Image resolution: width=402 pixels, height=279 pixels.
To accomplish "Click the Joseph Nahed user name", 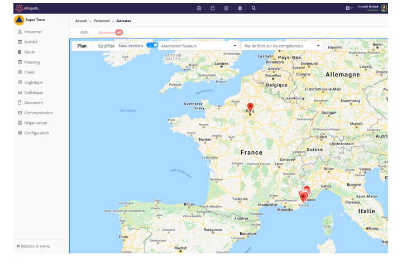I will pos(368,7).
